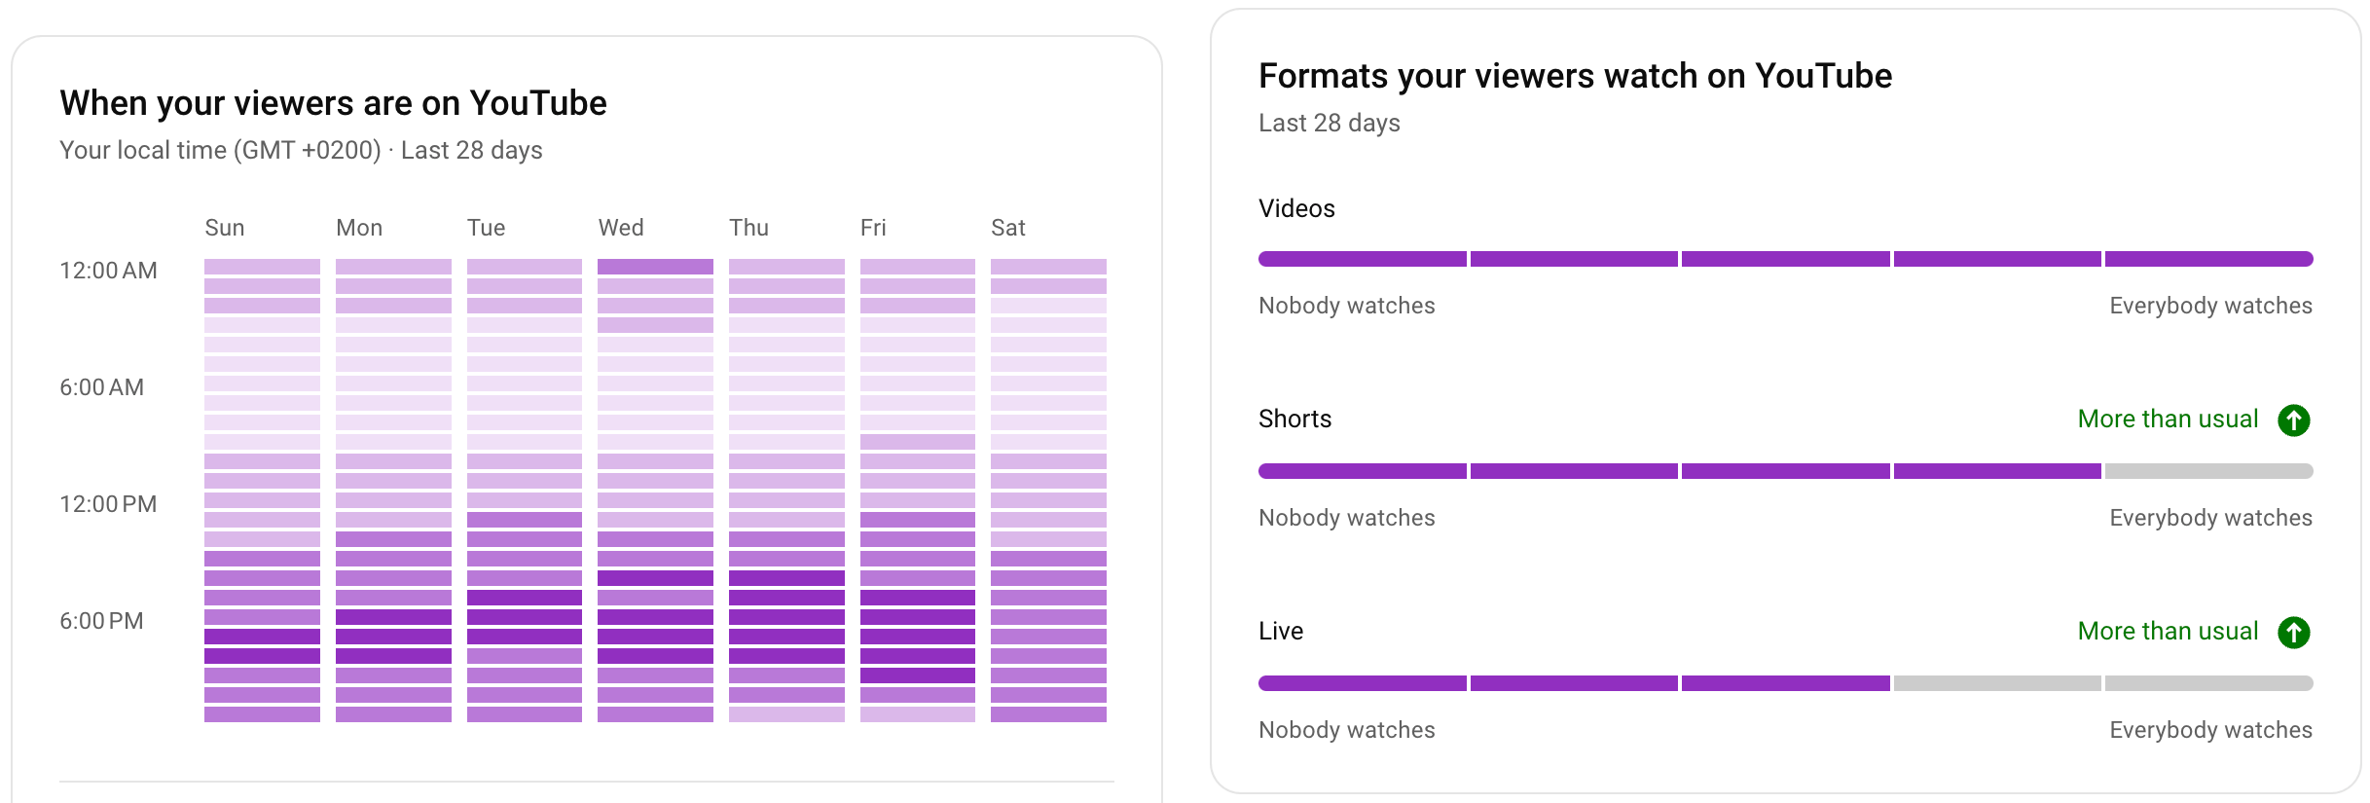The image size is (2370, 803).
Task: Click the 'More than usual' label for Shorts
Action: [x=2168, y=419]
